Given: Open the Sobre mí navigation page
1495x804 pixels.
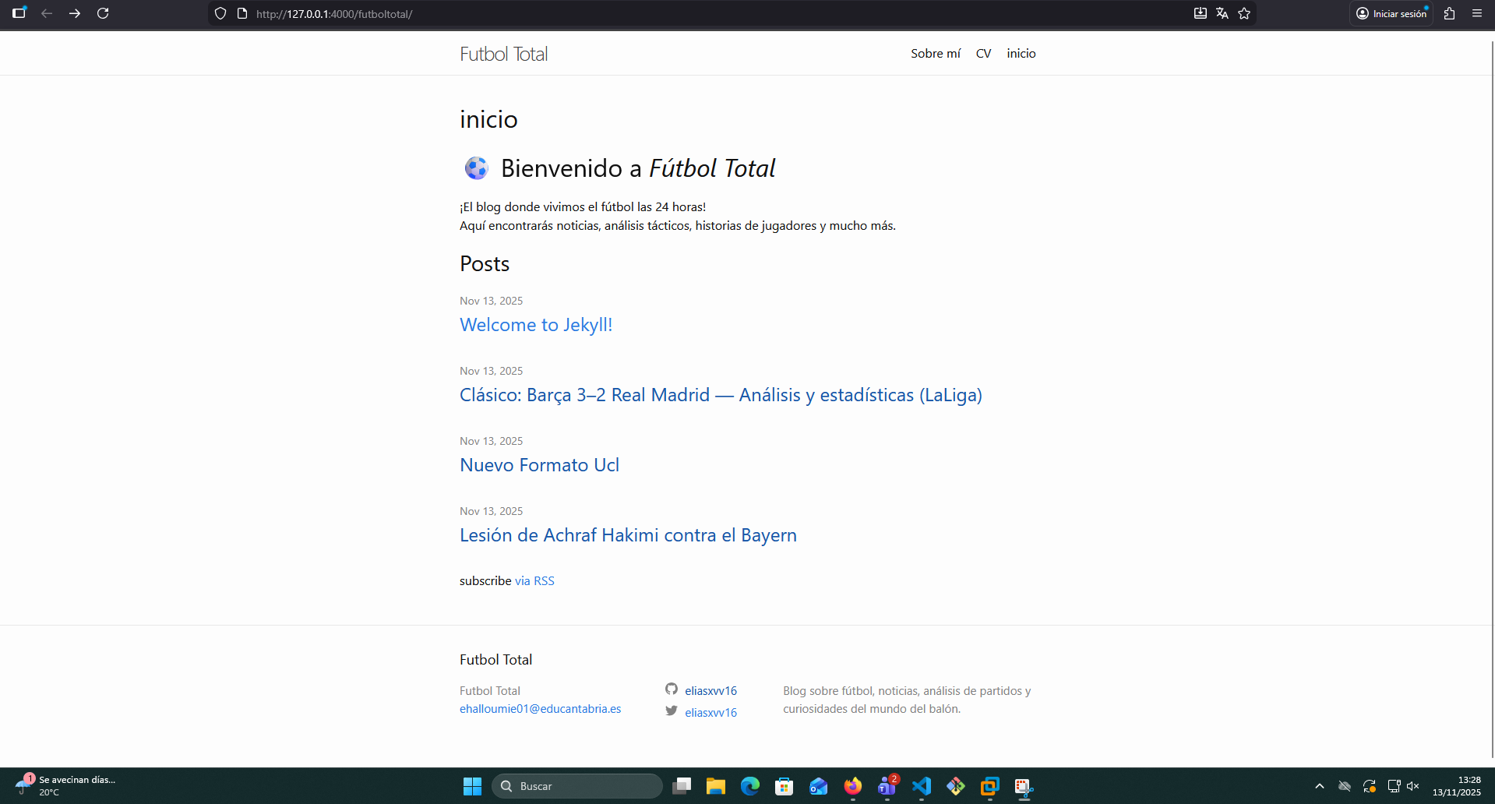Looking at the screenshot, I should [x=935, y=53].
